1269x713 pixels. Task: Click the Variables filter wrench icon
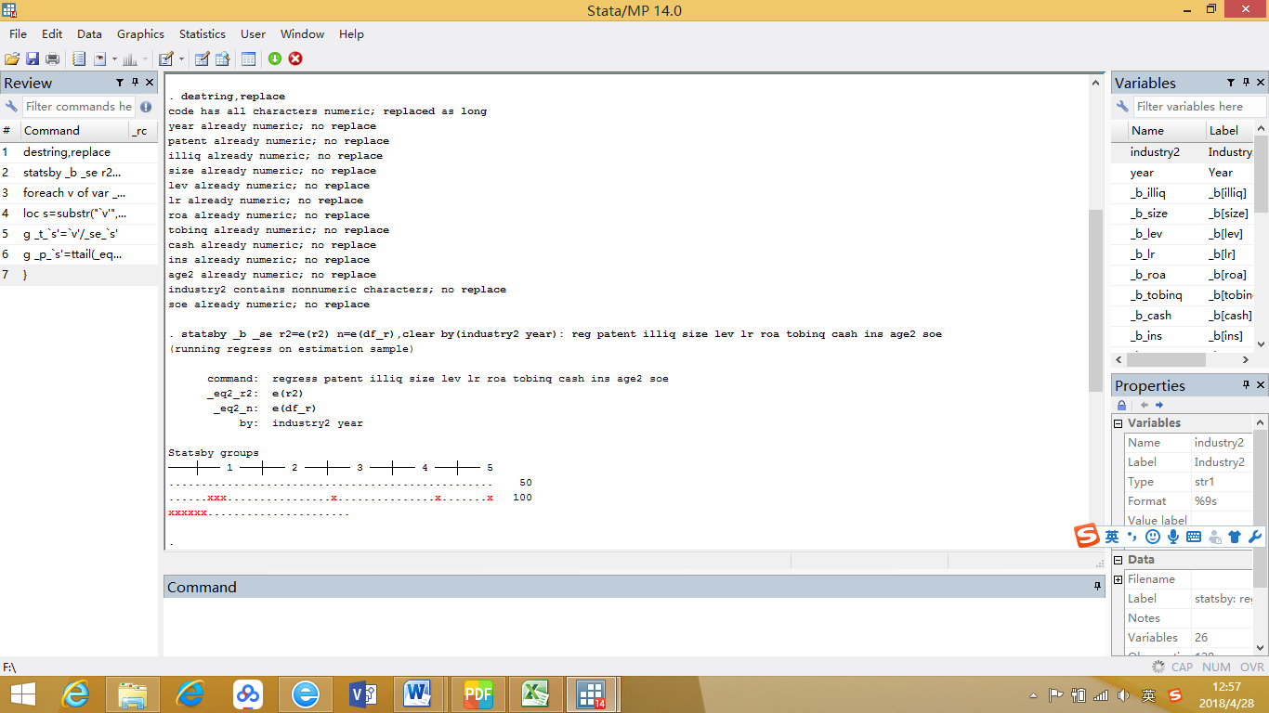[x=1122, y=107]
